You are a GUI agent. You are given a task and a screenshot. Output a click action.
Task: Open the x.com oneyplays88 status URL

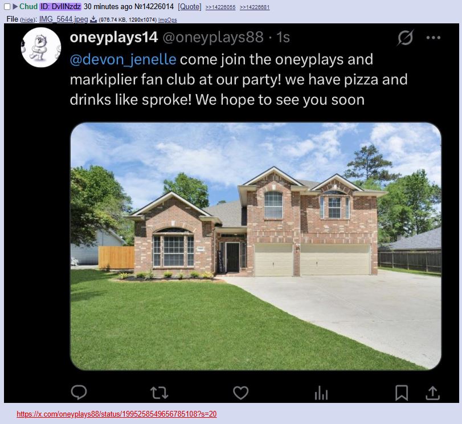pyautogui.click(x=117, y=414)
